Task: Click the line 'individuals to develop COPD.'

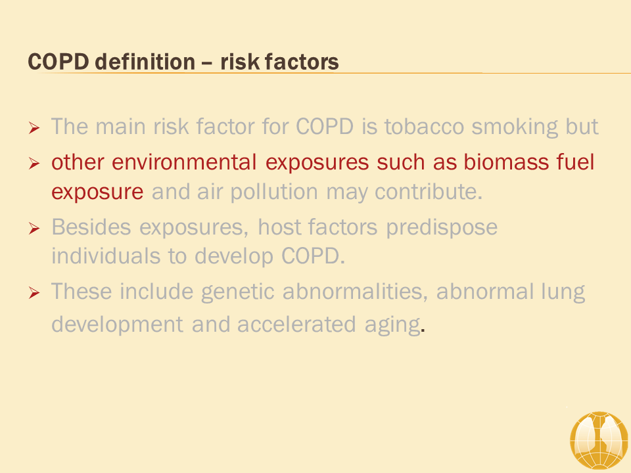Action: pos(198,256)
